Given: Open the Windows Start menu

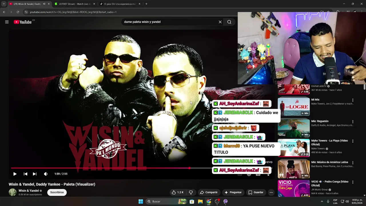Looking at the screenshot, I should click(x=141, y=201).
